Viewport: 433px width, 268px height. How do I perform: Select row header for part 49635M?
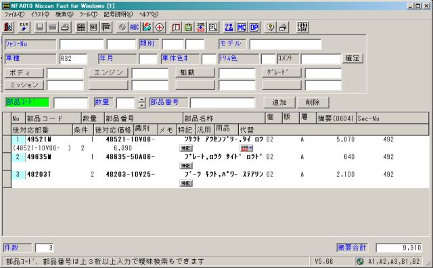7,161
